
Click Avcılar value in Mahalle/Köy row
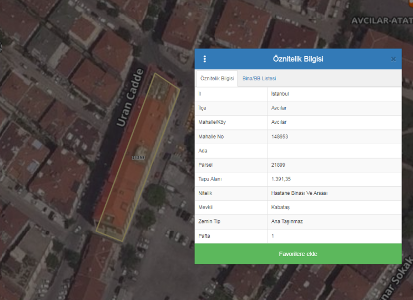[279, 122]
